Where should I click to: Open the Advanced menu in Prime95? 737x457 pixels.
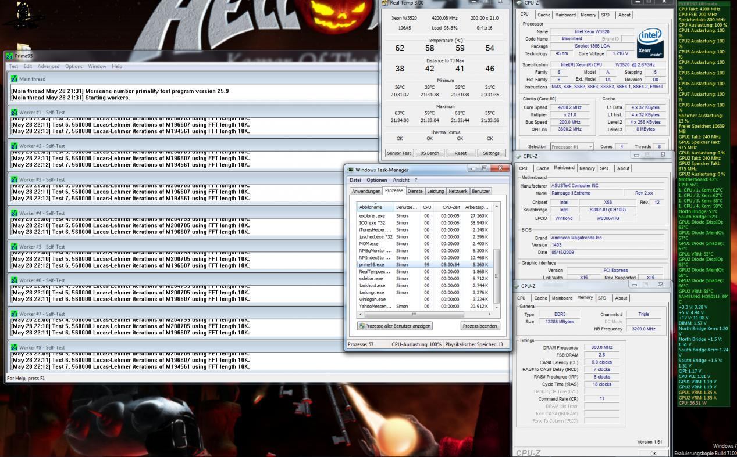[48, 66]
